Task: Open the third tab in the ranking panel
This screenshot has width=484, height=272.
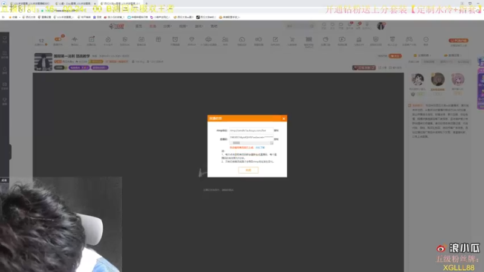Action: (x=446, y=62)
